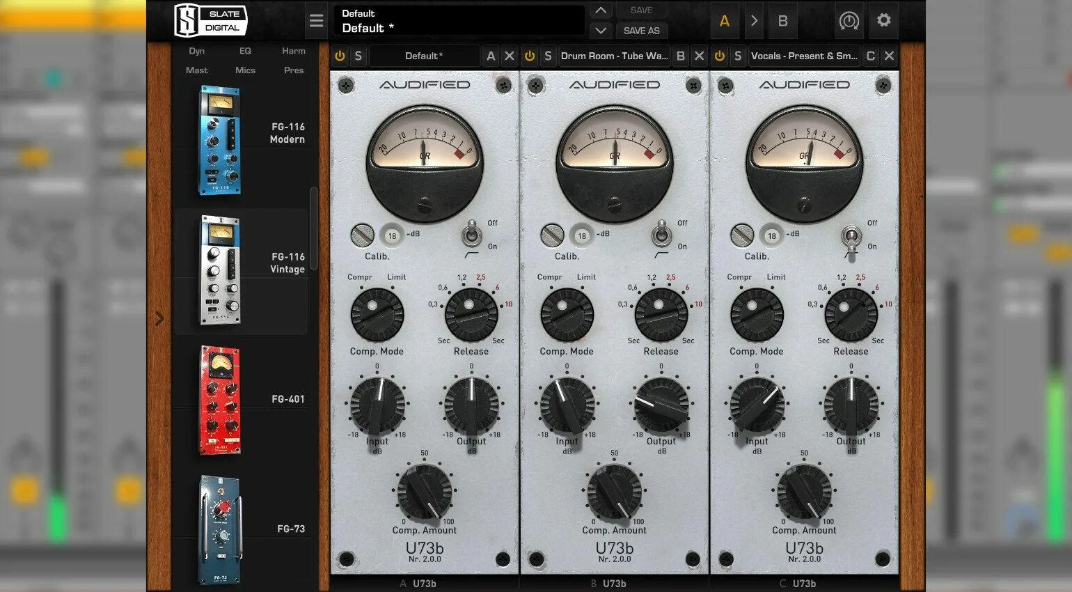Click the Input knob on module C
The width and height of the screenshot is (1072, 592).
(x=757, y=406)
